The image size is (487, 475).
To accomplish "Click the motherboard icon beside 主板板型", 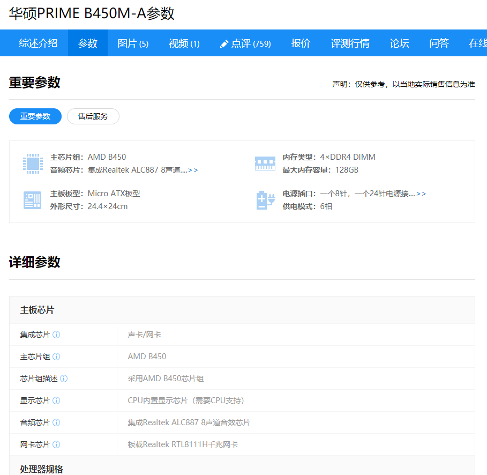I will [32, 200].
